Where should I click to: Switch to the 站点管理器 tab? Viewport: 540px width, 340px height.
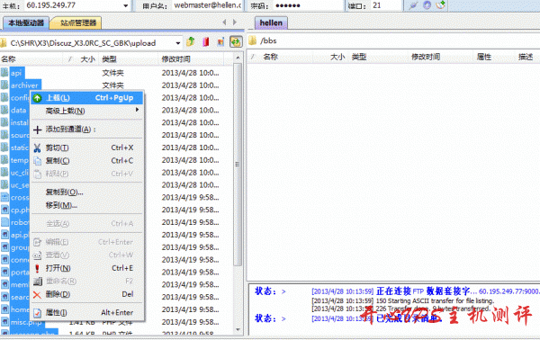(77, 23)
